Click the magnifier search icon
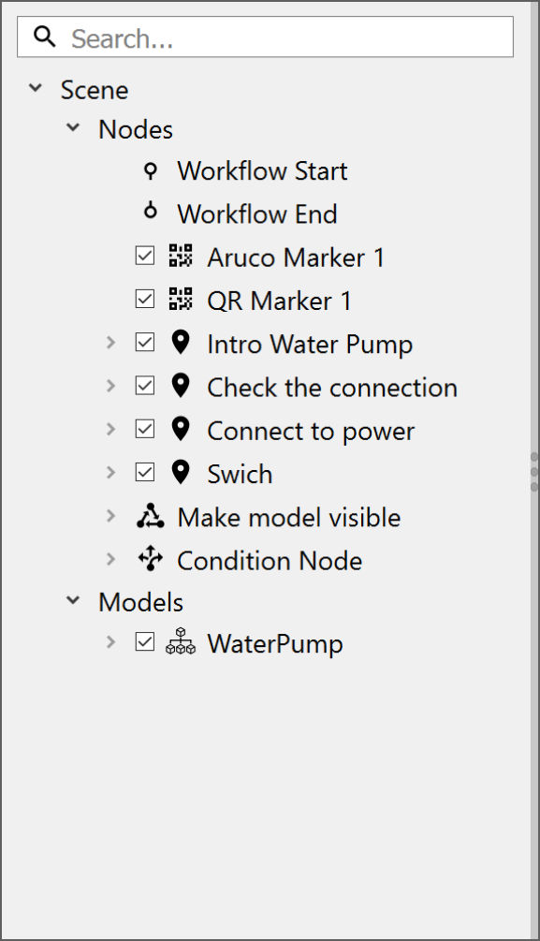The width and height of the screenshot is (540, 941). [44, 37]
